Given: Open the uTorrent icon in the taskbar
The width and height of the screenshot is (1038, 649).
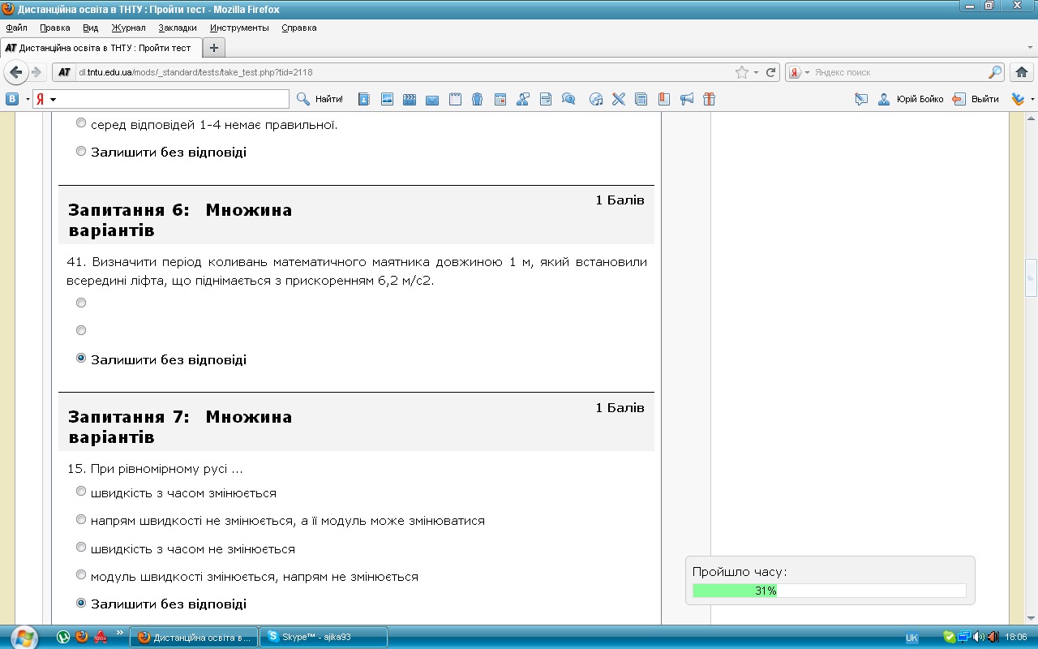Looking at the screenshot, I should (x=63, y=637).
